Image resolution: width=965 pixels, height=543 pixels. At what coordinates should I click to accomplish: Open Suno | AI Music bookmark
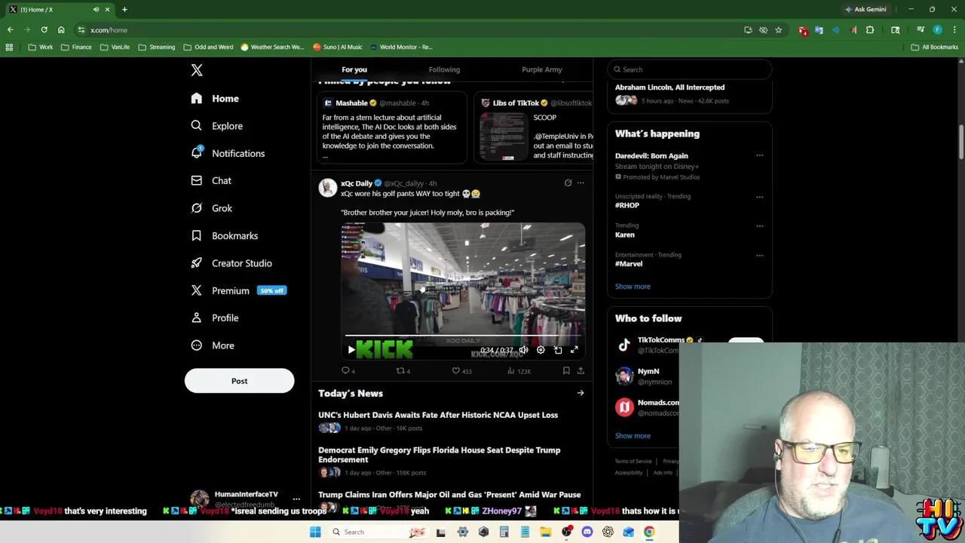337,47
